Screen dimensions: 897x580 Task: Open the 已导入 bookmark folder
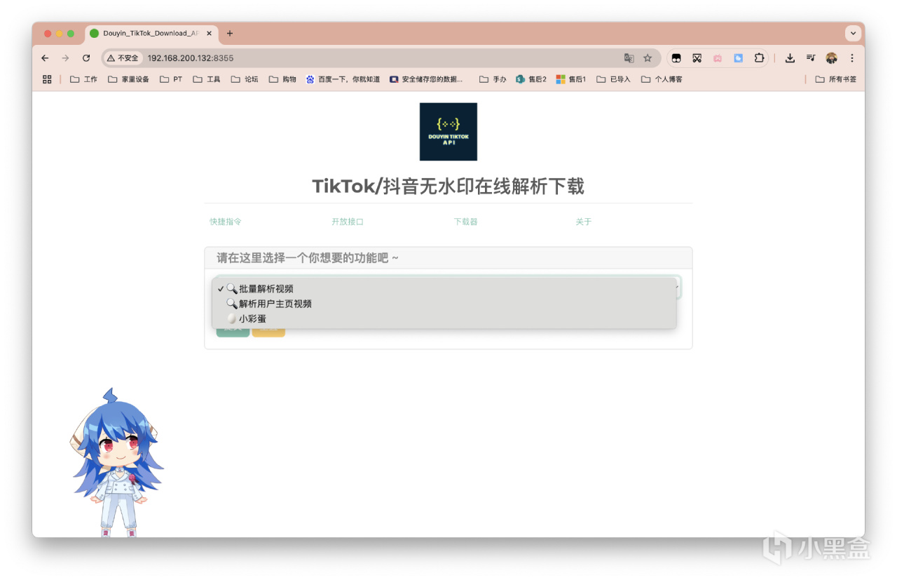click(x=613, y=79)
